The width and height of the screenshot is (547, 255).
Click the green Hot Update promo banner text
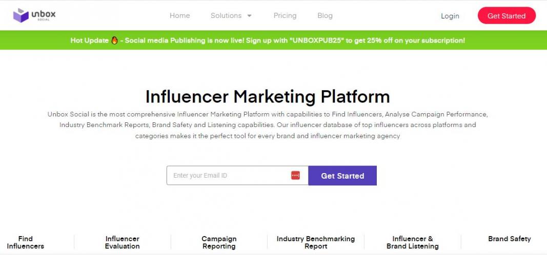coord(287,40)
